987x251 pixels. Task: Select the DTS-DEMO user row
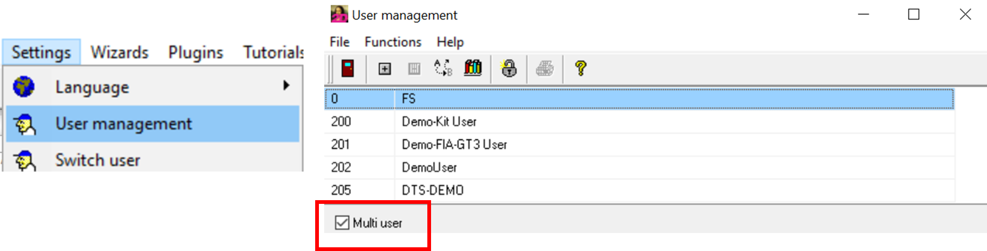coord(433,190)
